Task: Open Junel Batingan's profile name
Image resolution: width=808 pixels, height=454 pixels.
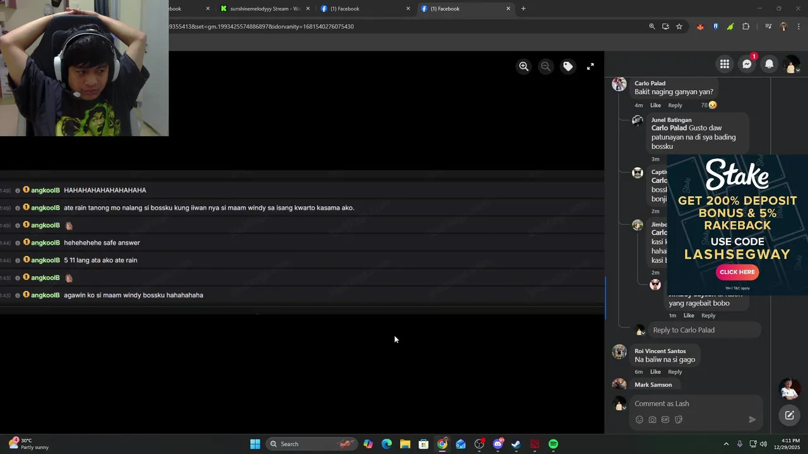Action: (671, 120)
